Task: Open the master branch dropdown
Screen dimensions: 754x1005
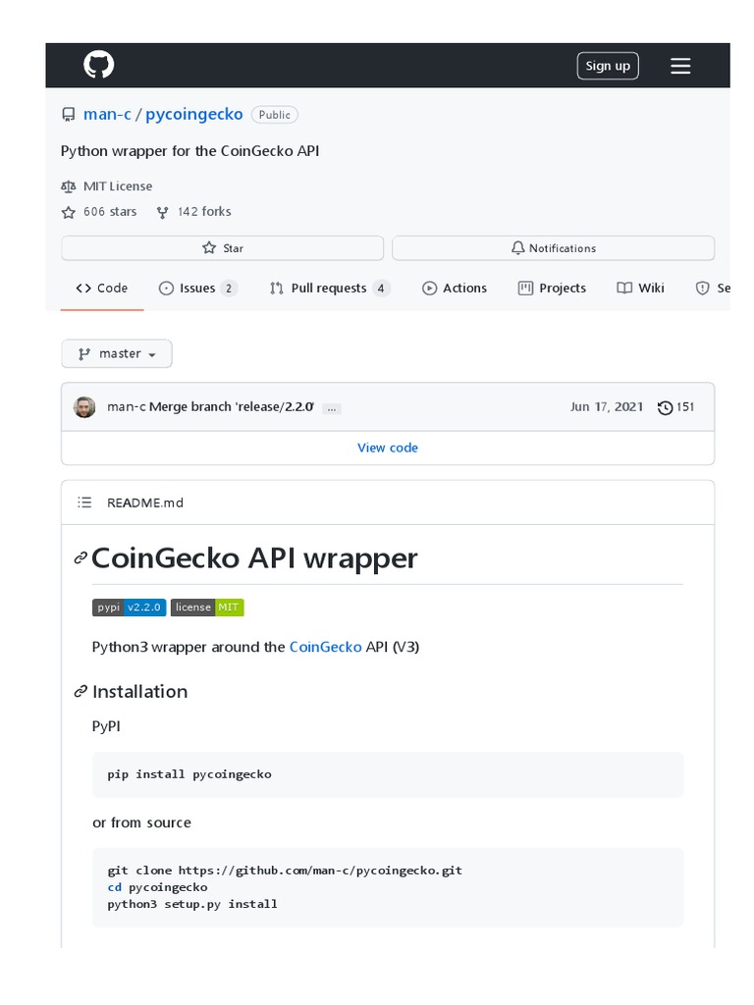Action: tap(117, 353)
